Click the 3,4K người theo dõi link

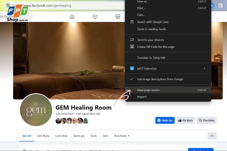click(x=88, y=114)
